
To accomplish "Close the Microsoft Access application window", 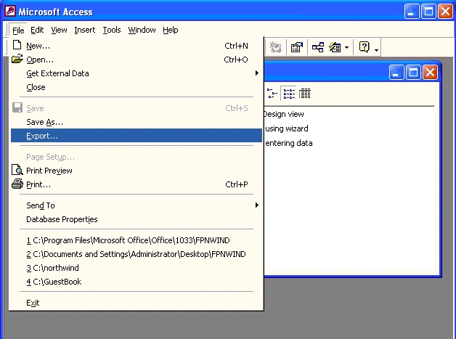I will click(x=445, y=12).
